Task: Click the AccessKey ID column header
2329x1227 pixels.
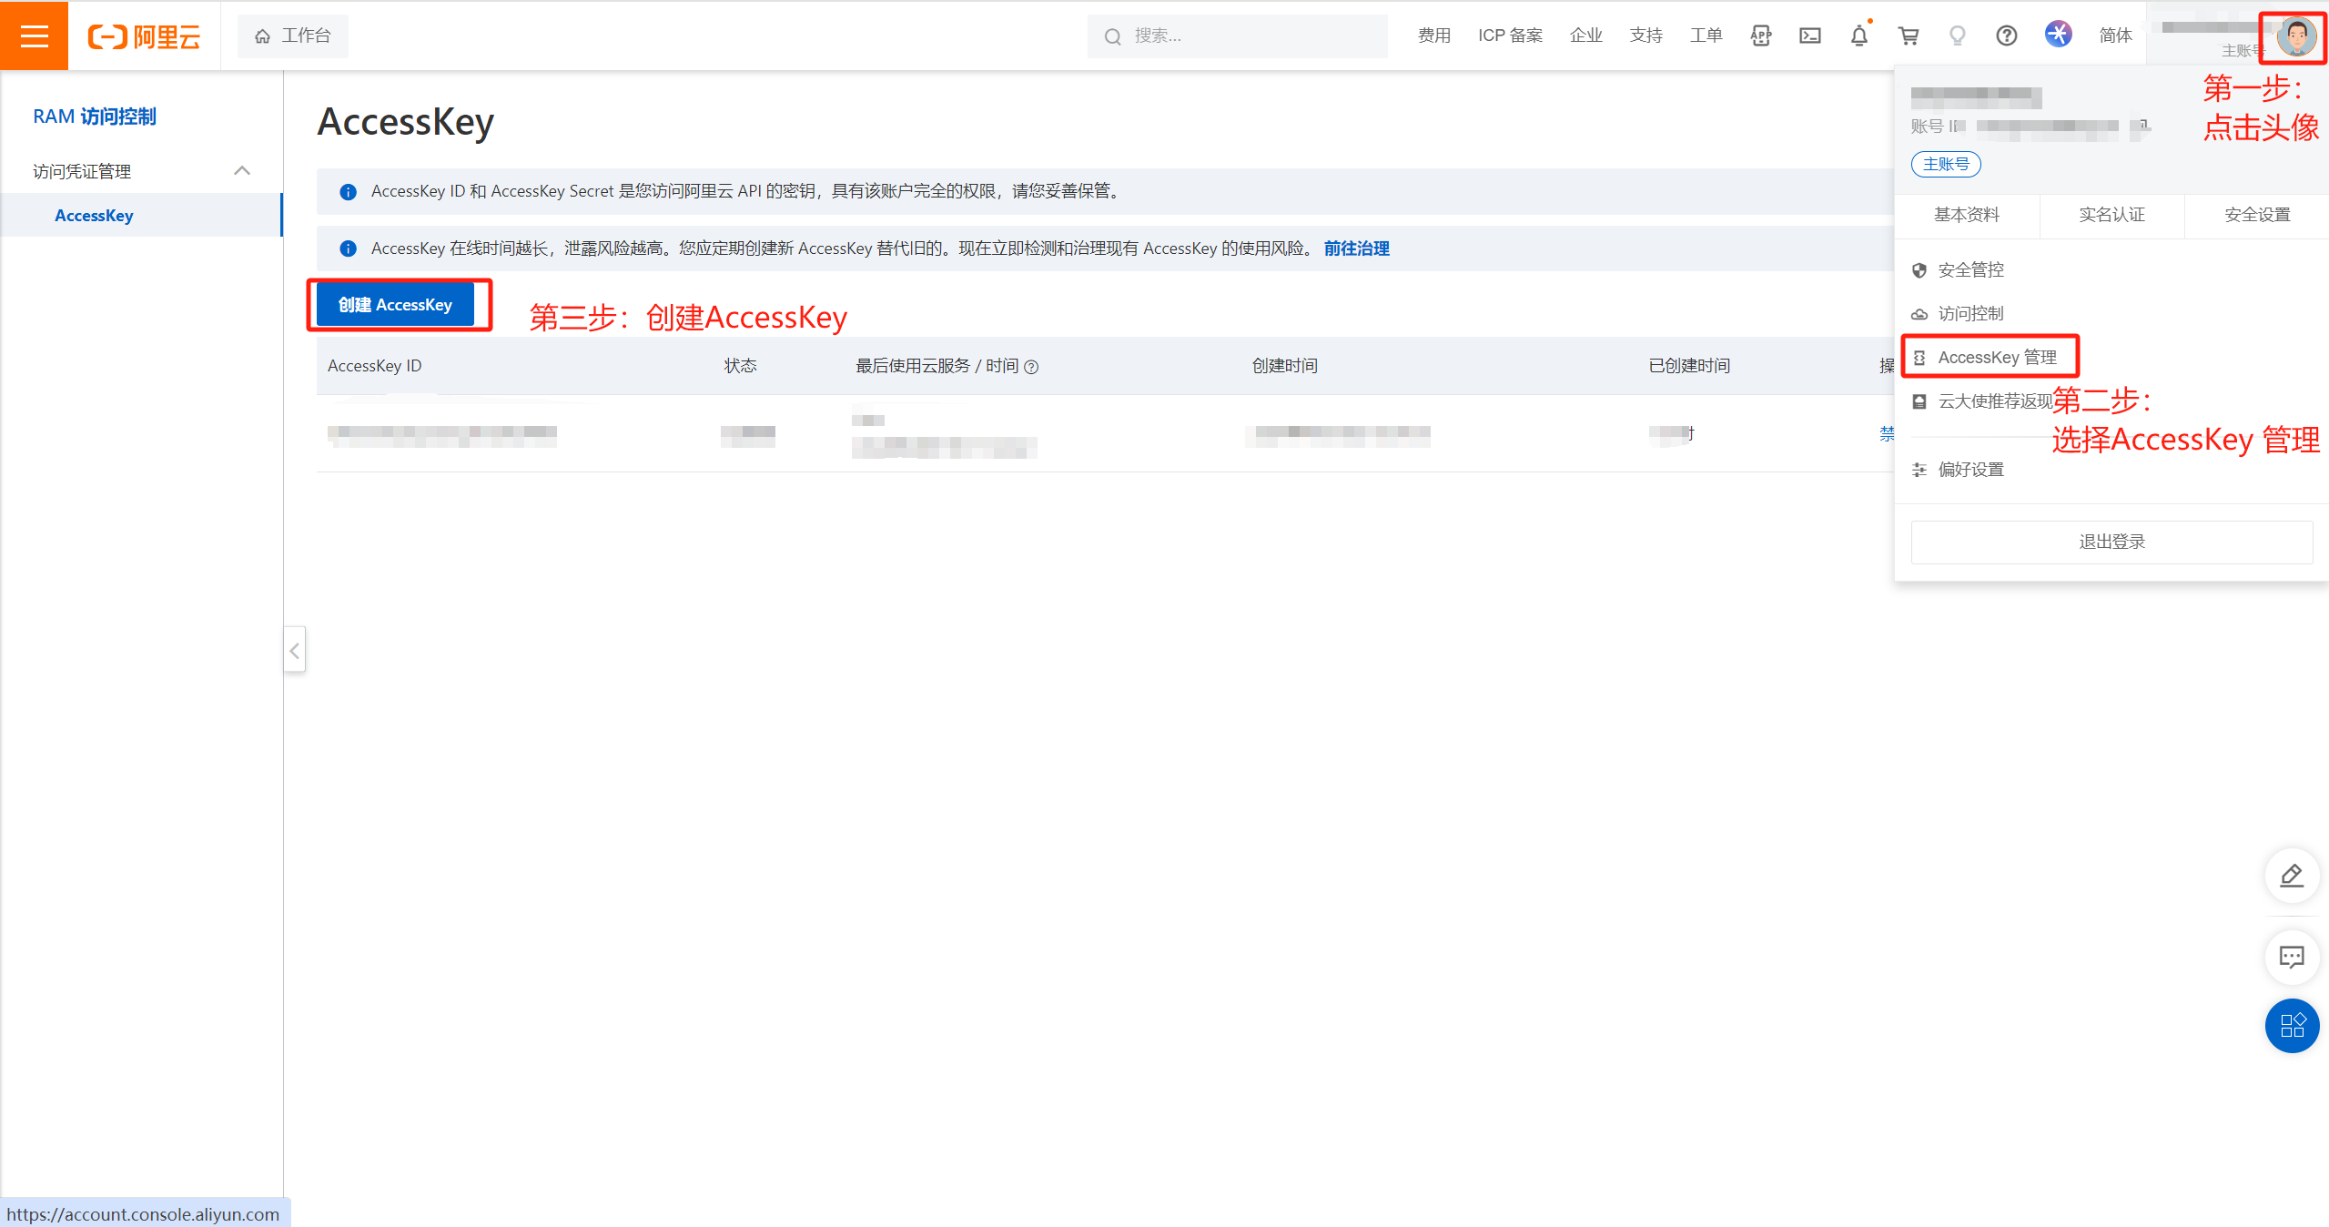Action: [x=374, y=366]
